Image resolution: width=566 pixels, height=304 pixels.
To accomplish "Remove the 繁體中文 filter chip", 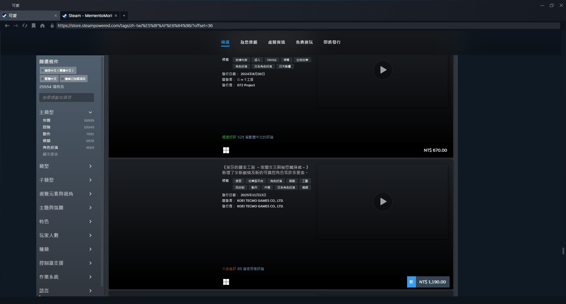I will point(42,79).
